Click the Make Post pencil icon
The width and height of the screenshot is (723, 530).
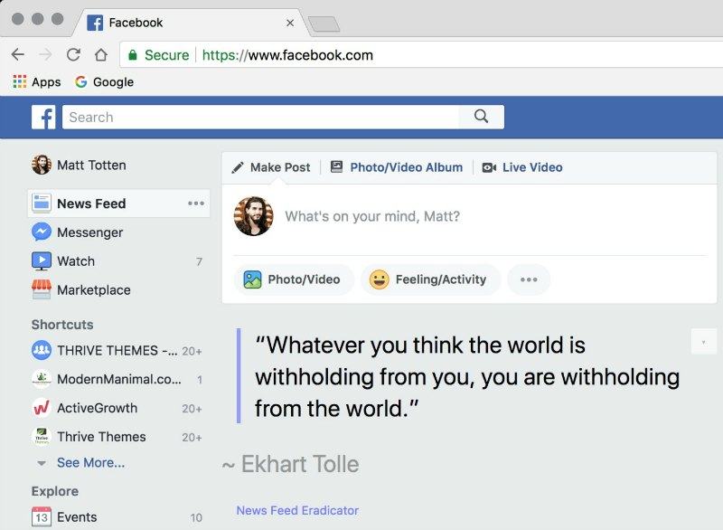click(x=238, y=167)
